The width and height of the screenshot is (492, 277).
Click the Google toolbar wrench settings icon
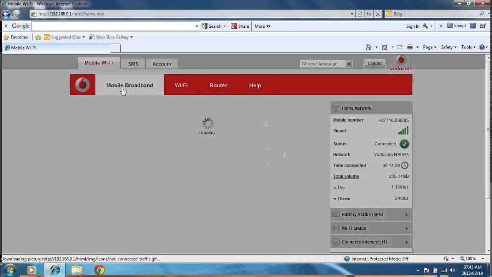coord(425,26)
